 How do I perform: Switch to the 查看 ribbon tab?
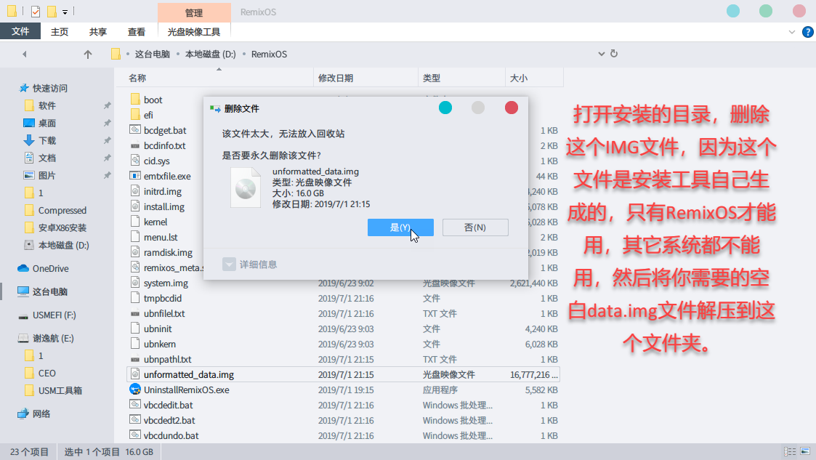click(137, 32)
